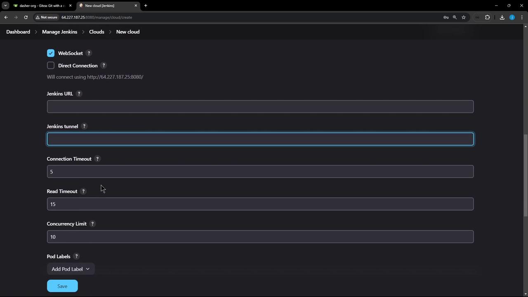Click the Read Timeout label
This screenshot has width=528, height=297.
click(62, 191)
